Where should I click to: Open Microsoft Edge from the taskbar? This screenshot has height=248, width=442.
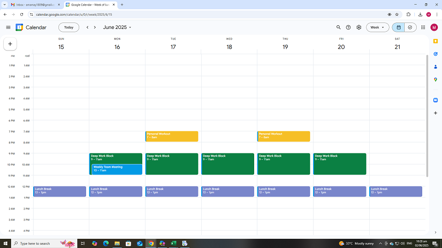coord(106,243)
